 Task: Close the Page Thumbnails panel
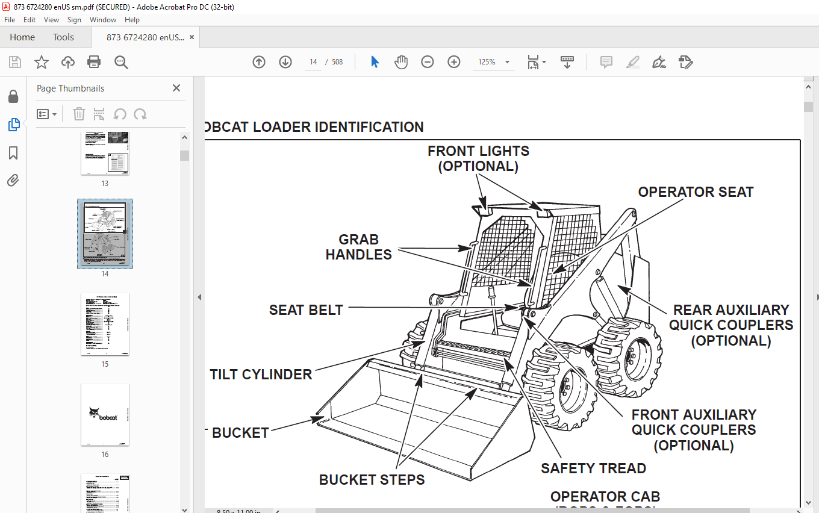pyautogui.click(x=176, y=88)
